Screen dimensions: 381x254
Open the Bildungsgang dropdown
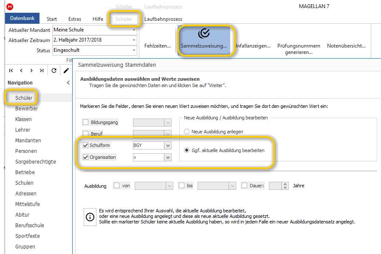[168, 122]
